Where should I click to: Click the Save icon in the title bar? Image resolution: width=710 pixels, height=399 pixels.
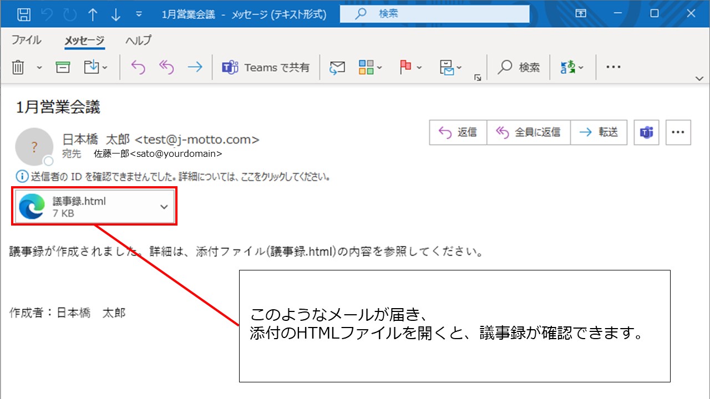point(24,14)
